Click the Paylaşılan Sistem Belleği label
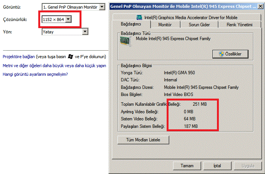This screenshot has height=174, width=265. (x=143, y=126)
